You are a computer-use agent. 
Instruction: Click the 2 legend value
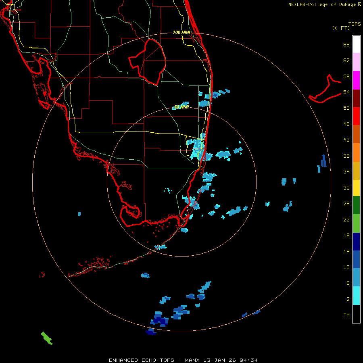click(348, 299)
